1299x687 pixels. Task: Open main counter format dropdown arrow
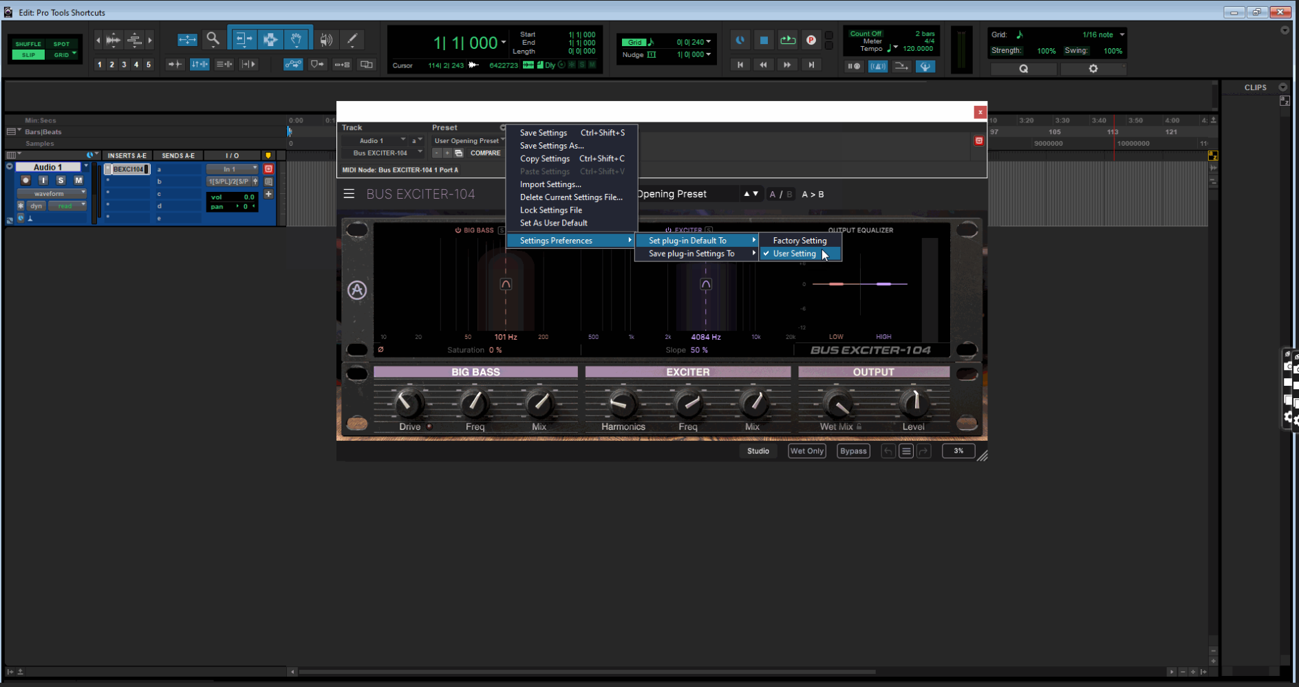[x=504, y=43]
